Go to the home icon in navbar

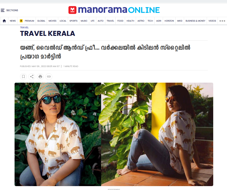(x=4, y=21)
